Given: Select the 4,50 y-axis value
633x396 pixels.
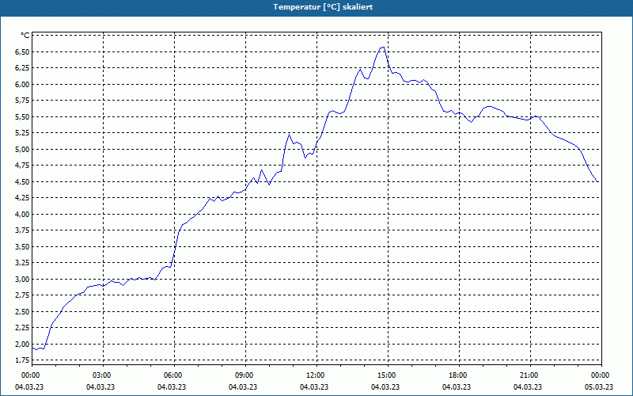Looking at the screenshot, I should click(22, 182).
